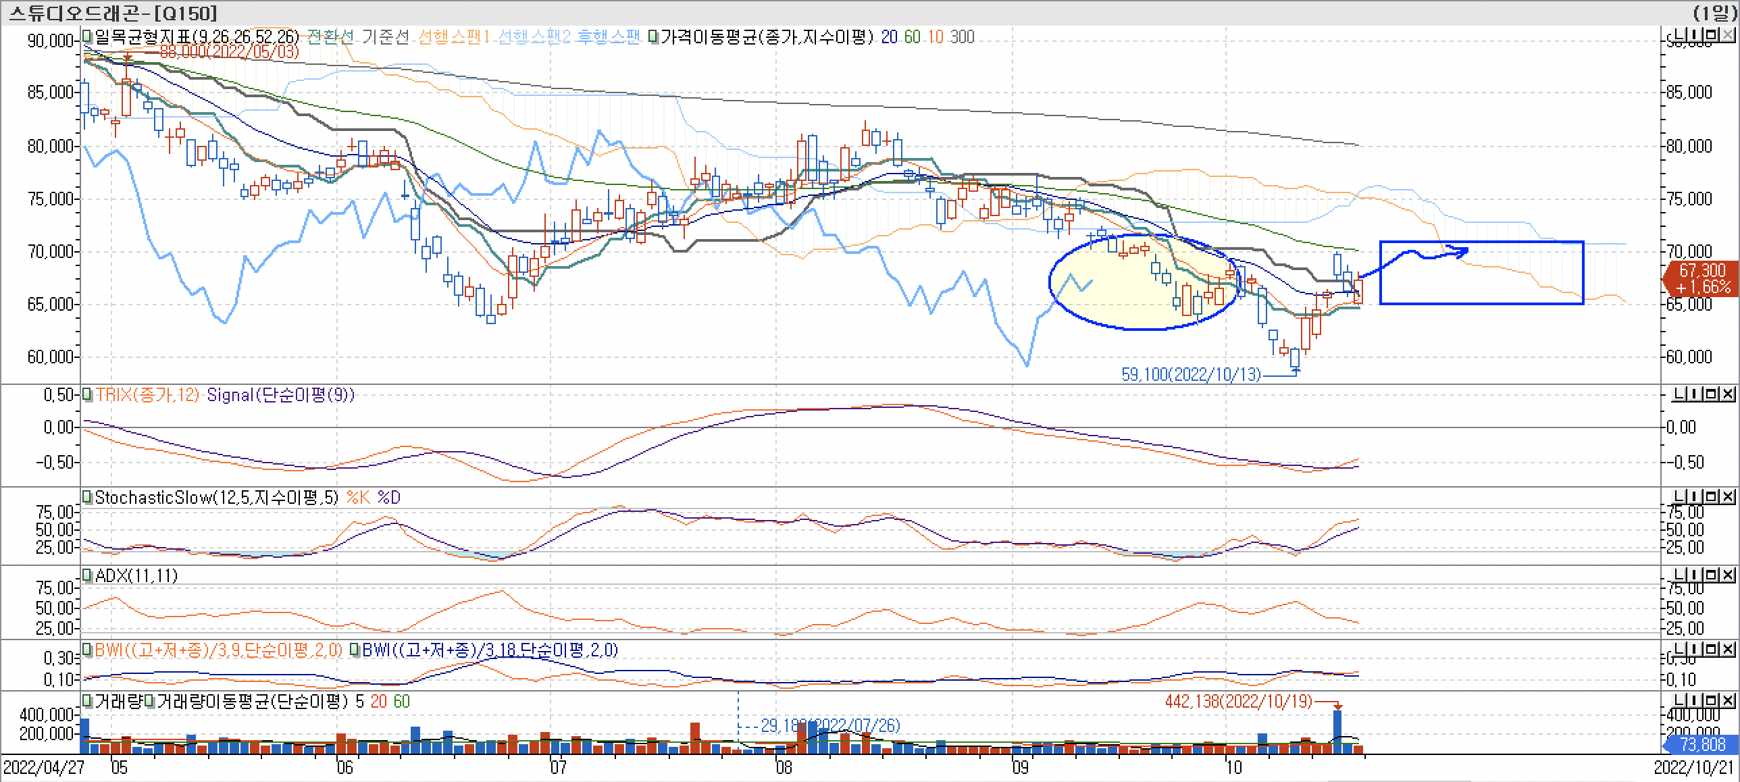Viewport: 1740px width, 782px height.
Task: Click the 선행스팬1 legend label
Action: pyautogui.click(x=454, y=36)
